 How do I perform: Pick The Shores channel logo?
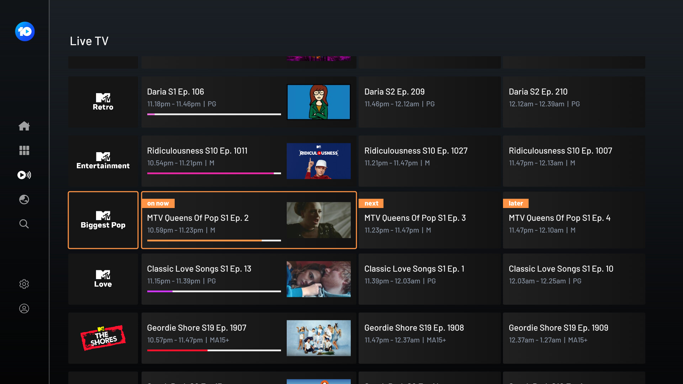click(103, 338)
